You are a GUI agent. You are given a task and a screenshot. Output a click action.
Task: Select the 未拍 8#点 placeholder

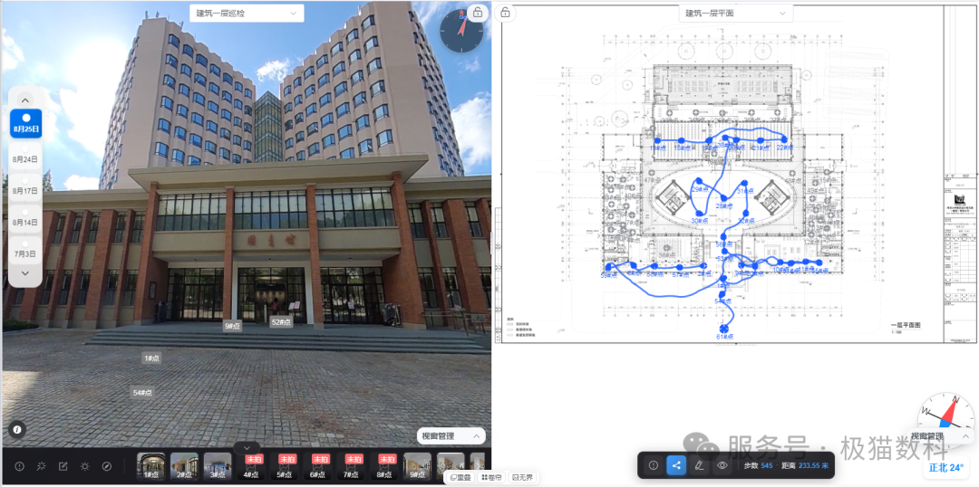[385, 466]
